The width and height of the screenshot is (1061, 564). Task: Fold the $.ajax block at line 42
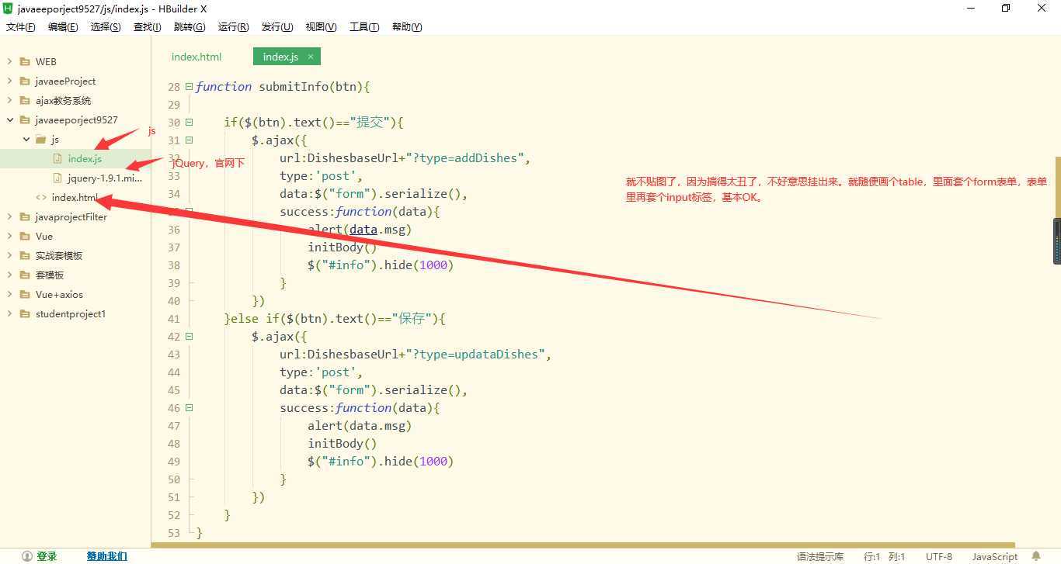(x=190, y=337)
